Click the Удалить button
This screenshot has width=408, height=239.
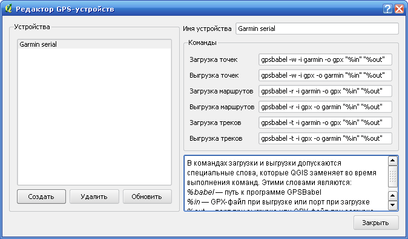pyautogui.click(x=94, y=197)
